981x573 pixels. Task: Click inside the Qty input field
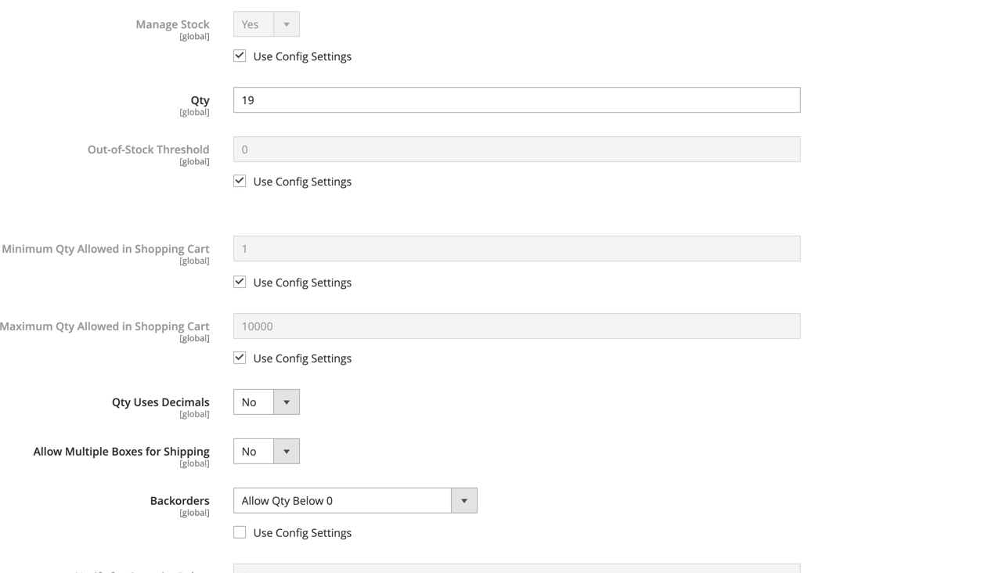coord(517,99)
